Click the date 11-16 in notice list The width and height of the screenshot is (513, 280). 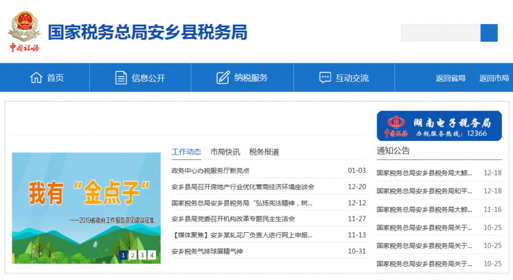point(492,209)
